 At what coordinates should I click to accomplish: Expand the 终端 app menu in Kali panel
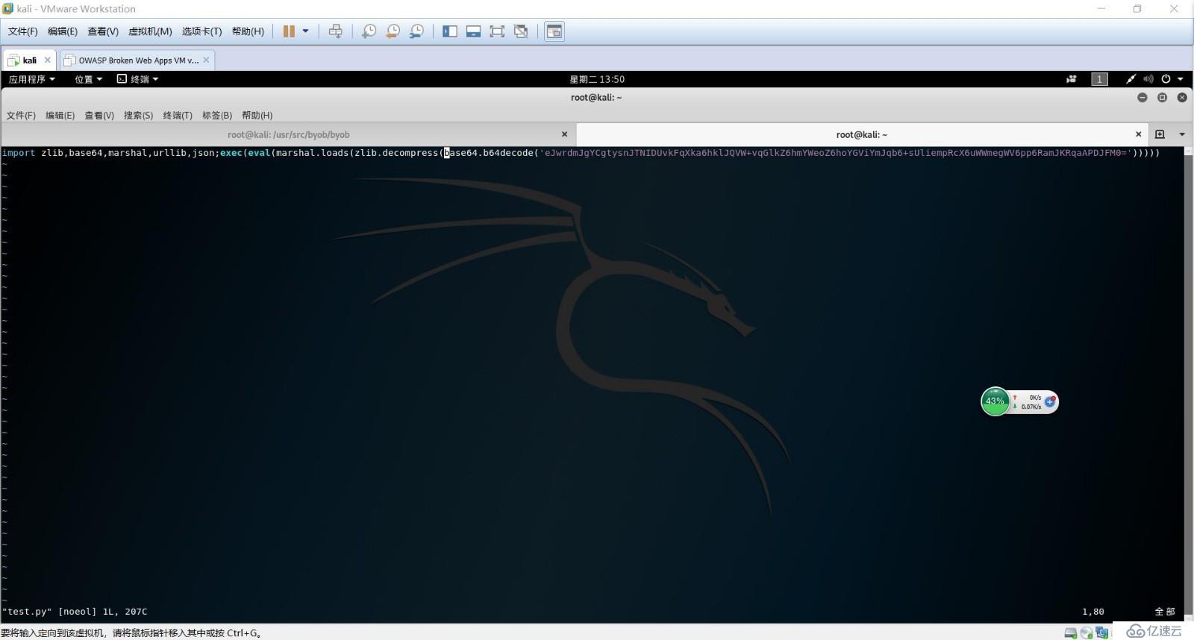(x=138, y=79)
